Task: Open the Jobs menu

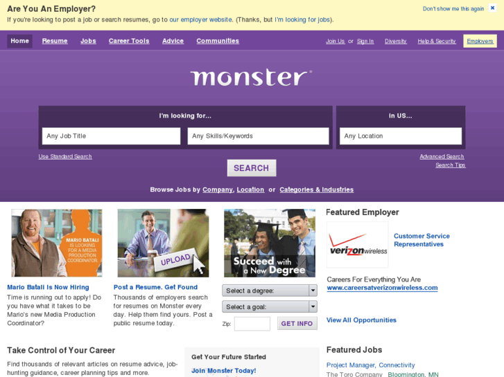Action: tap(88, 41)
